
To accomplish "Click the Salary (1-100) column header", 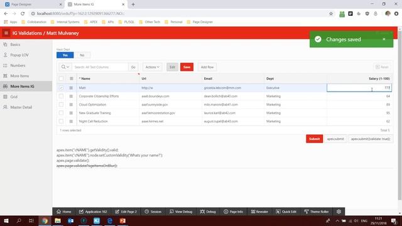I will click(359, 78).
